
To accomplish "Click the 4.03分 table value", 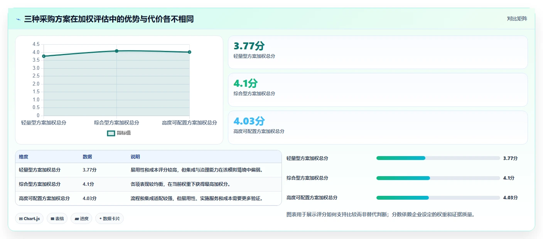I will (89, 199).
